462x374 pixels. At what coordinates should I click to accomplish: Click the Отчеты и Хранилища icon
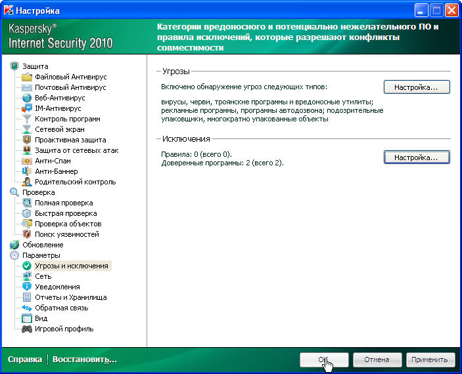[26, 297]
